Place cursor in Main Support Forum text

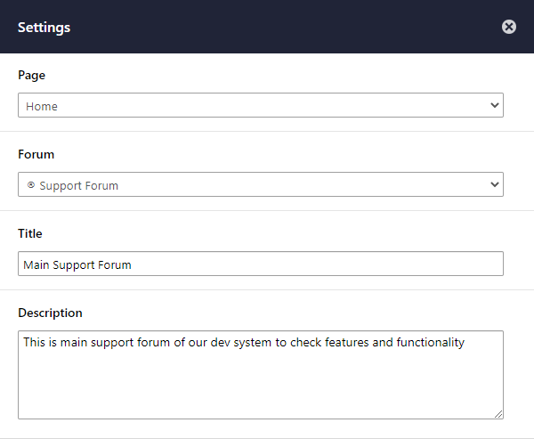(77, 264)
